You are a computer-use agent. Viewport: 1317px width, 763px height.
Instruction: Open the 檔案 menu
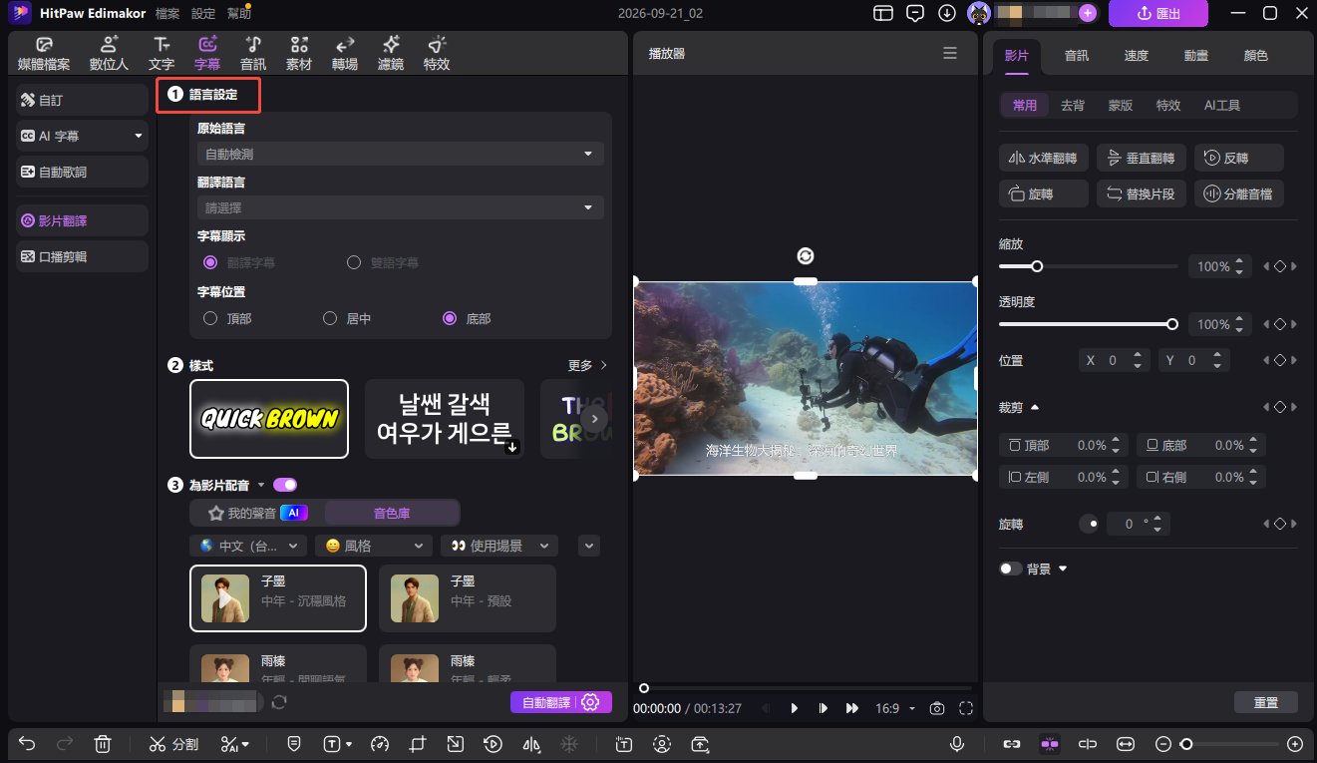pos(168,14)
